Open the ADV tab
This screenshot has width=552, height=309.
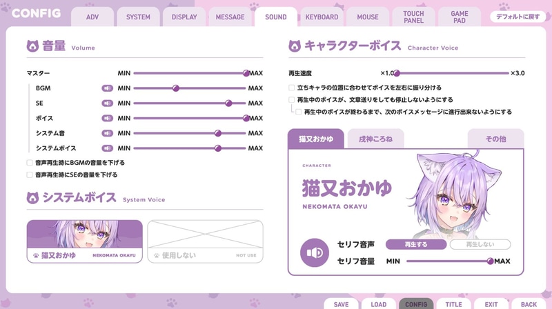click(x=92, y=17)
